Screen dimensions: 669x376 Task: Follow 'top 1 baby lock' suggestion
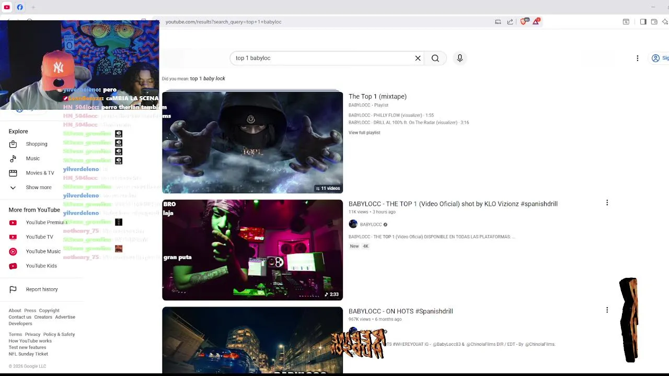point(207,78)
